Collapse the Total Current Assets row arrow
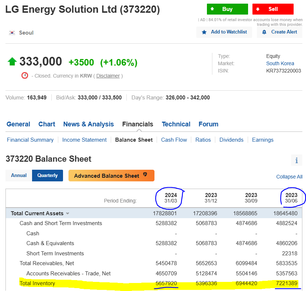 pyautogui.click(x=67, y=213)
